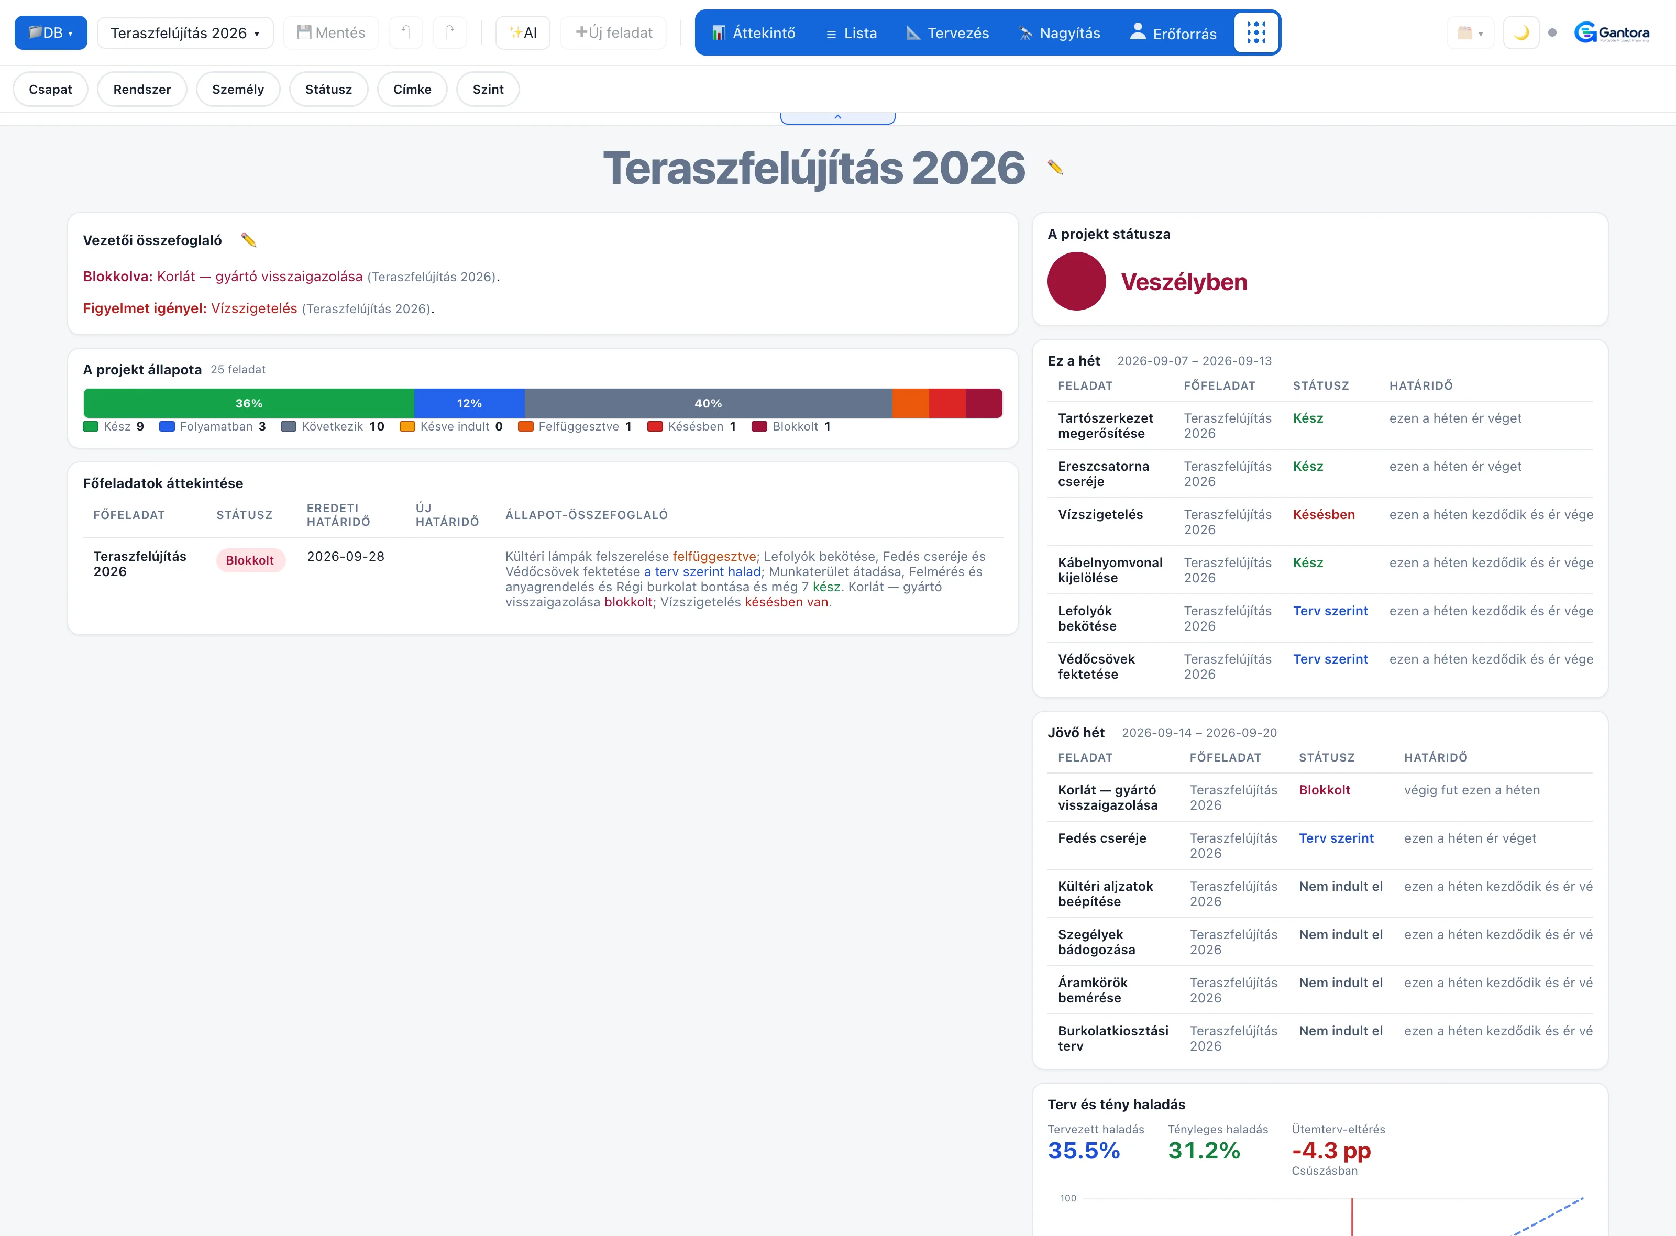Open the grid apps menu icon
This screenshot has height=1236, width=1676.
coord(1255,33)
